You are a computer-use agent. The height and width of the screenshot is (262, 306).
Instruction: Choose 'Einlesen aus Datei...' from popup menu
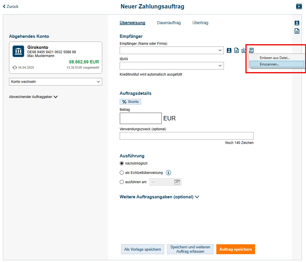coord(275,58)
